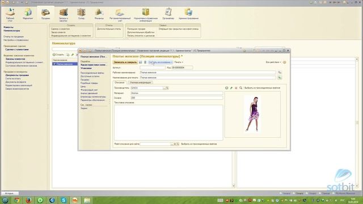This screenshot has width=363, height=204.
Task: Click the help icon beside Все действия
Action: pos(284,62)
